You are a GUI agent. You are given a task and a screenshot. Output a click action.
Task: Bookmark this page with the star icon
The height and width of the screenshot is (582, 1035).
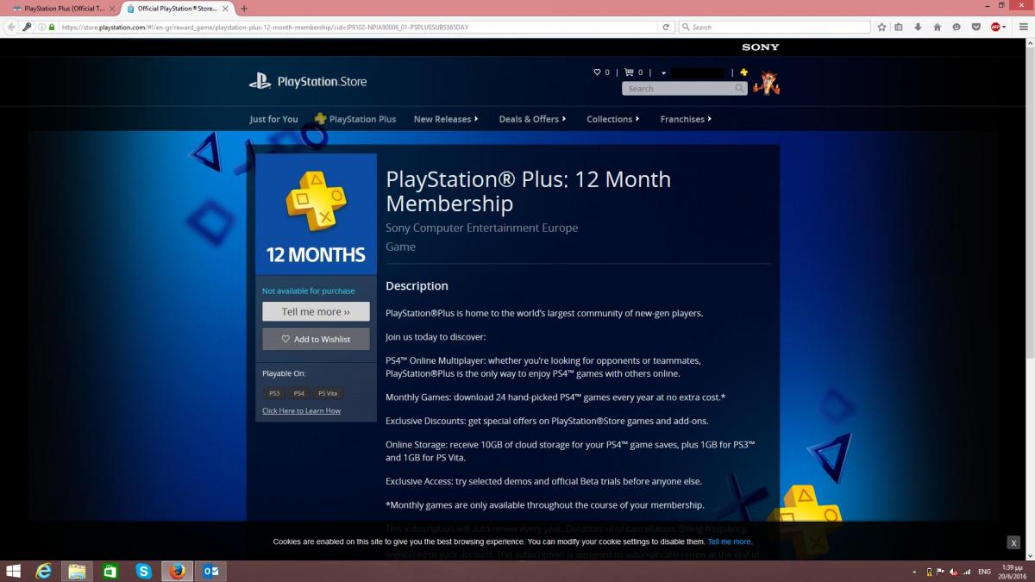coord(881,27)
